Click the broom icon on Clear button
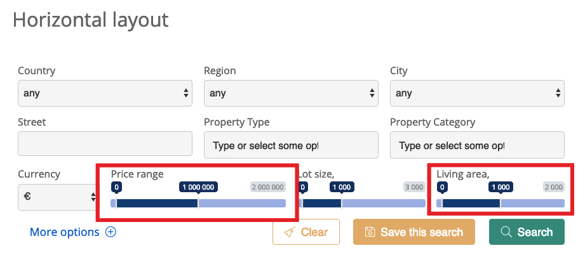The image size is (578, 274). [290, 232]
